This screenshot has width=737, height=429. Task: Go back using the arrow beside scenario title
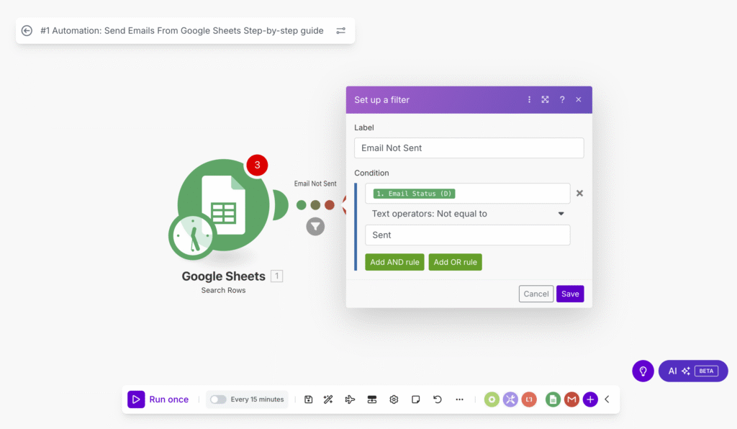pos(27,30)
